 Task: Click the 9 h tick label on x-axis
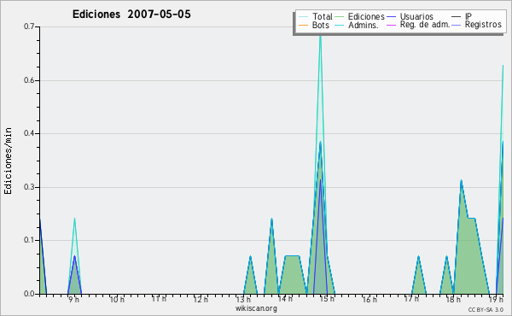pos(73,299)
